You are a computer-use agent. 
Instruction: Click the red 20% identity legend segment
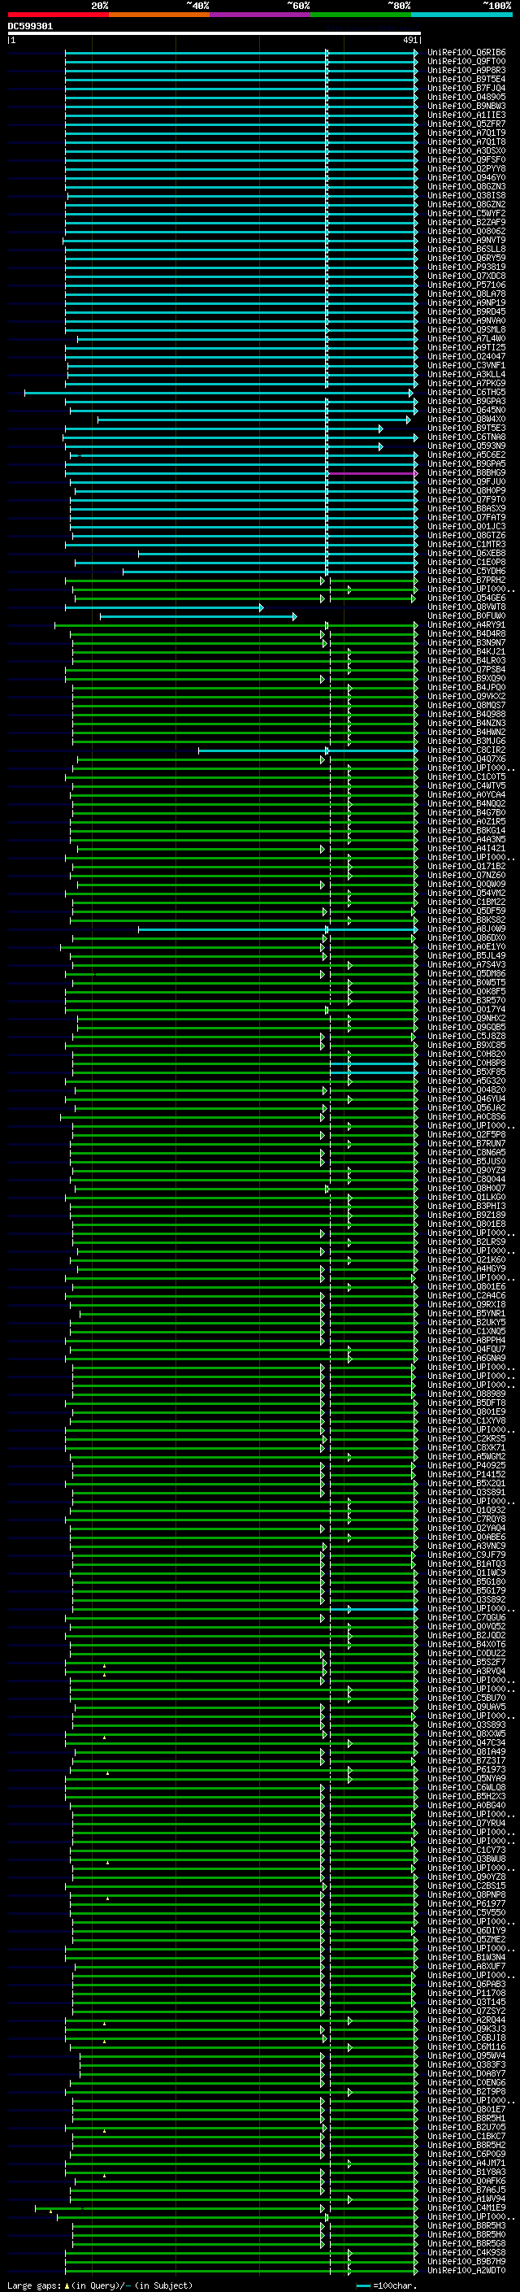(58, 15)
